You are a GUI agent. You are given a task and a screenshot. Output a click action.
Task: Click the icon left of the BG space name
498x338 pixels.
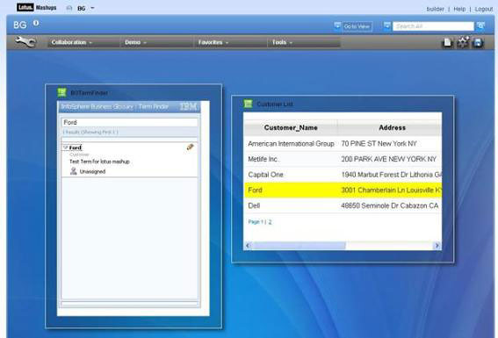69,8
